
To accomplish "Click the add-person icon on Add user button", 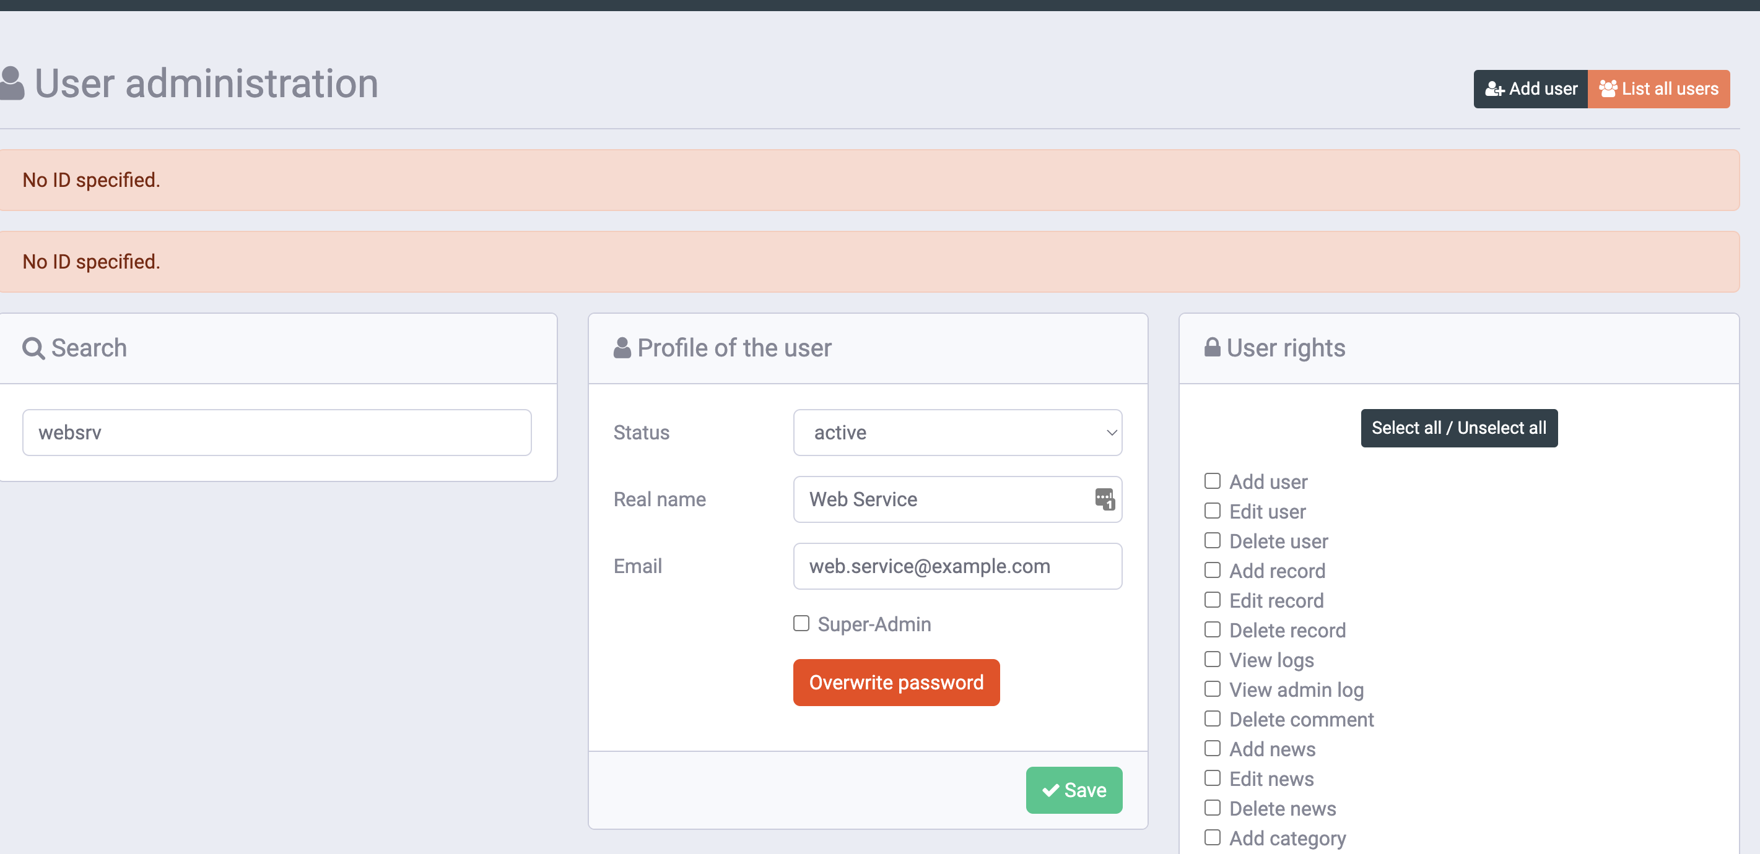I will click(1494, 90).
